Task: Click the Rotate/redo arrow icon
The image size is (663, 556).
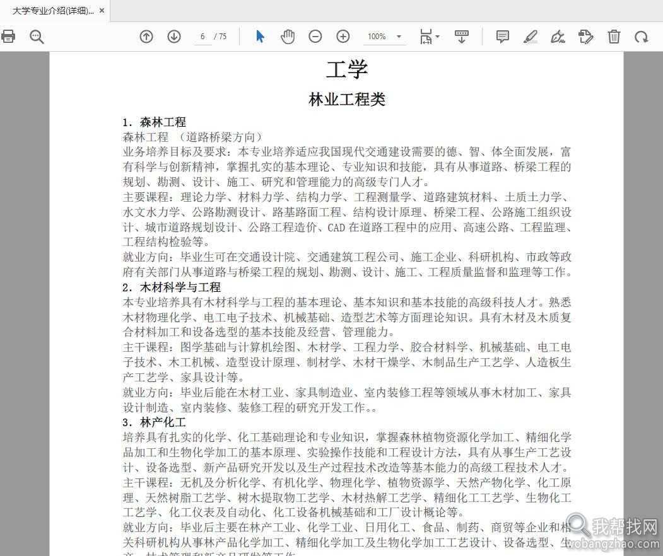Action: (641, 37)
